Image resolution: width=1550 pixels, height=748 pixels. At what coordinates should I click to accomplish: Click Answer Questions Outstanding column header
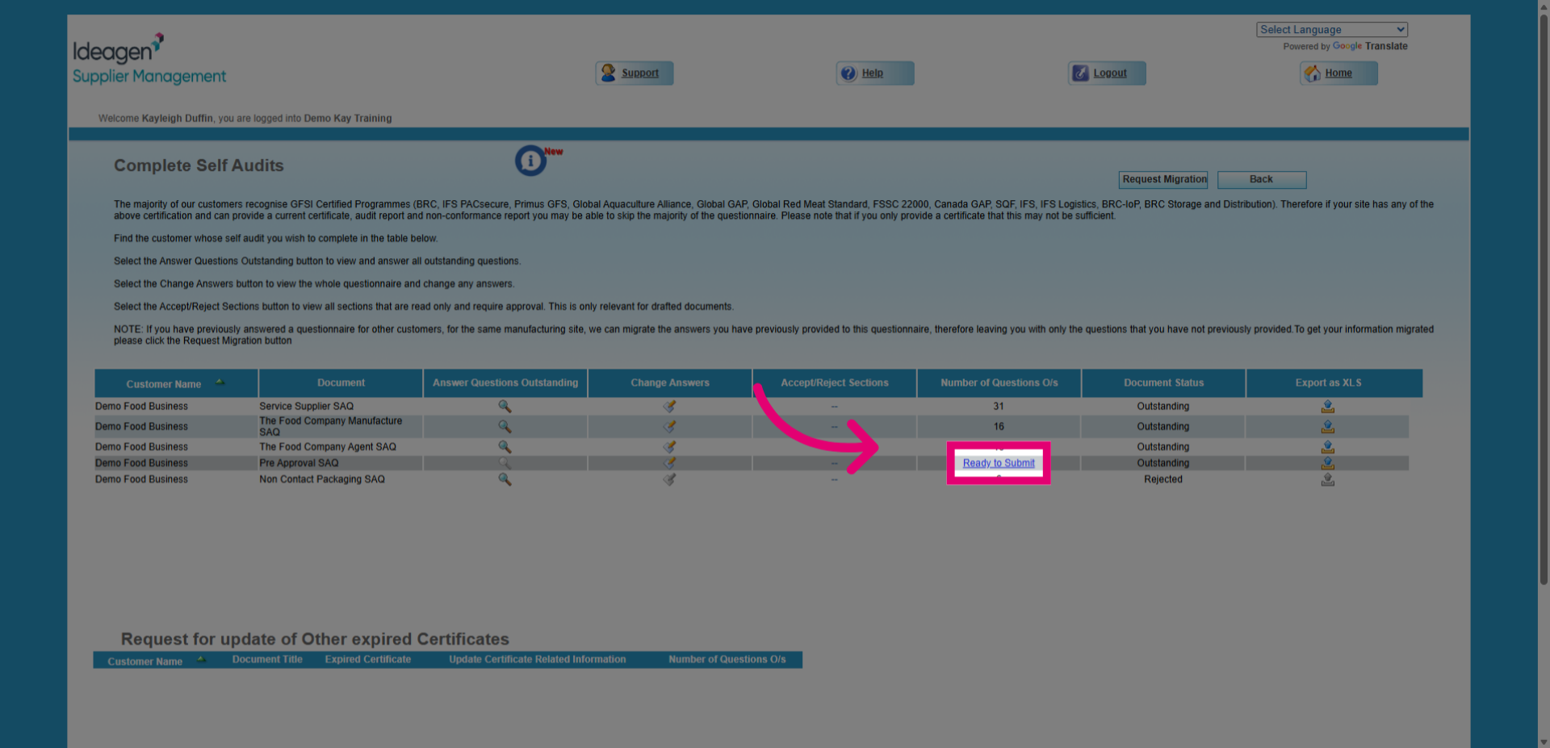[505, 383]
